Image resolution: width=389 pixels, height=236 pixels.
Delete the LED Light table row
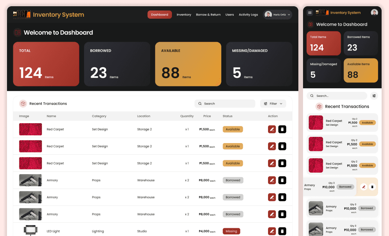[282, 231]
